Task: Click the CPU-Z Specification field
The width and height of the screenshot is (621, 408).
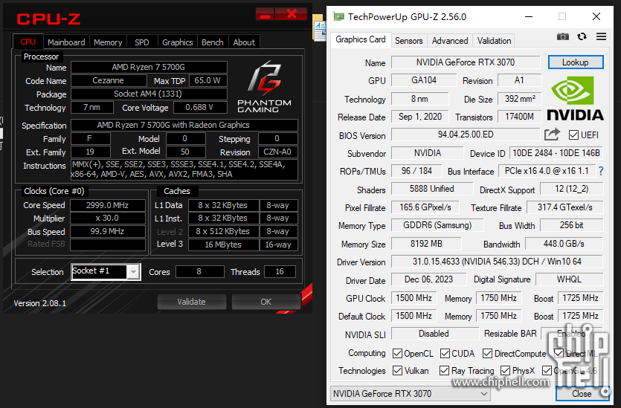Action: 184,125
